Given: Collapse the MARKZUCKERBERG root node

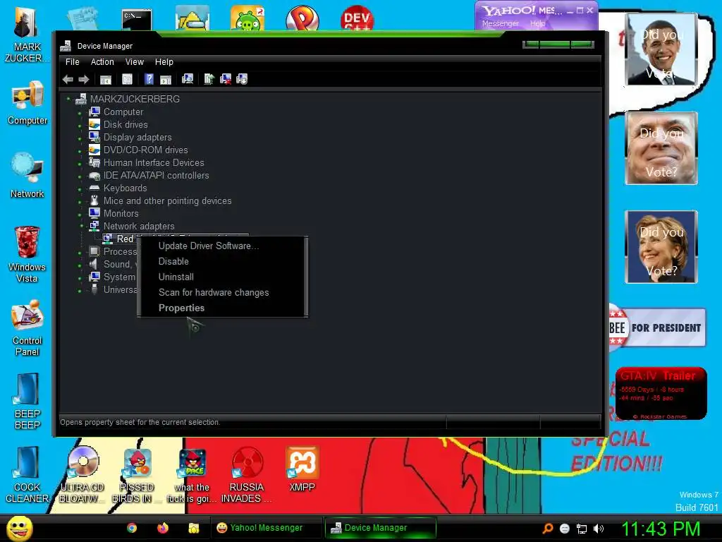Looking at the screenshot, I should [68, 99].
